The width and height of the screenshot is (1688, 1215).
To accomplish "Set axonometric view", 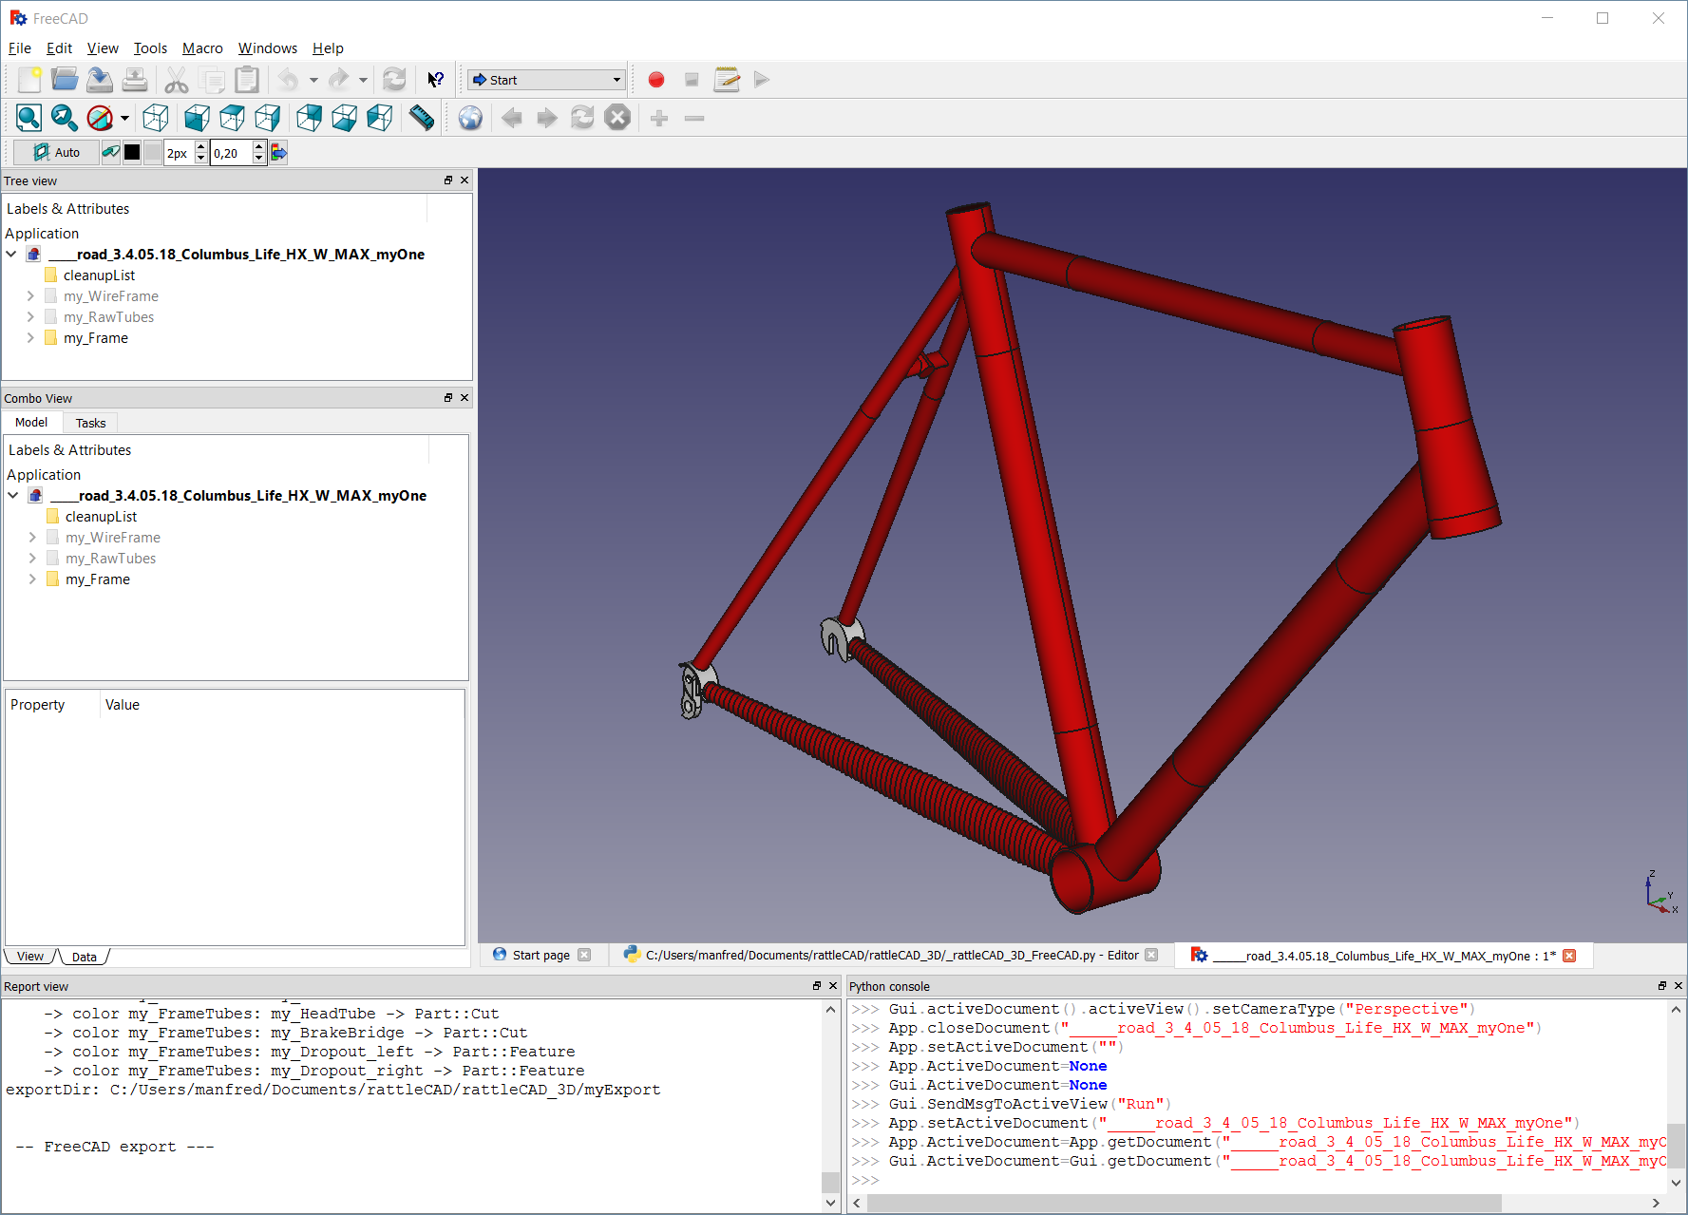I will (x=156, y=118).
